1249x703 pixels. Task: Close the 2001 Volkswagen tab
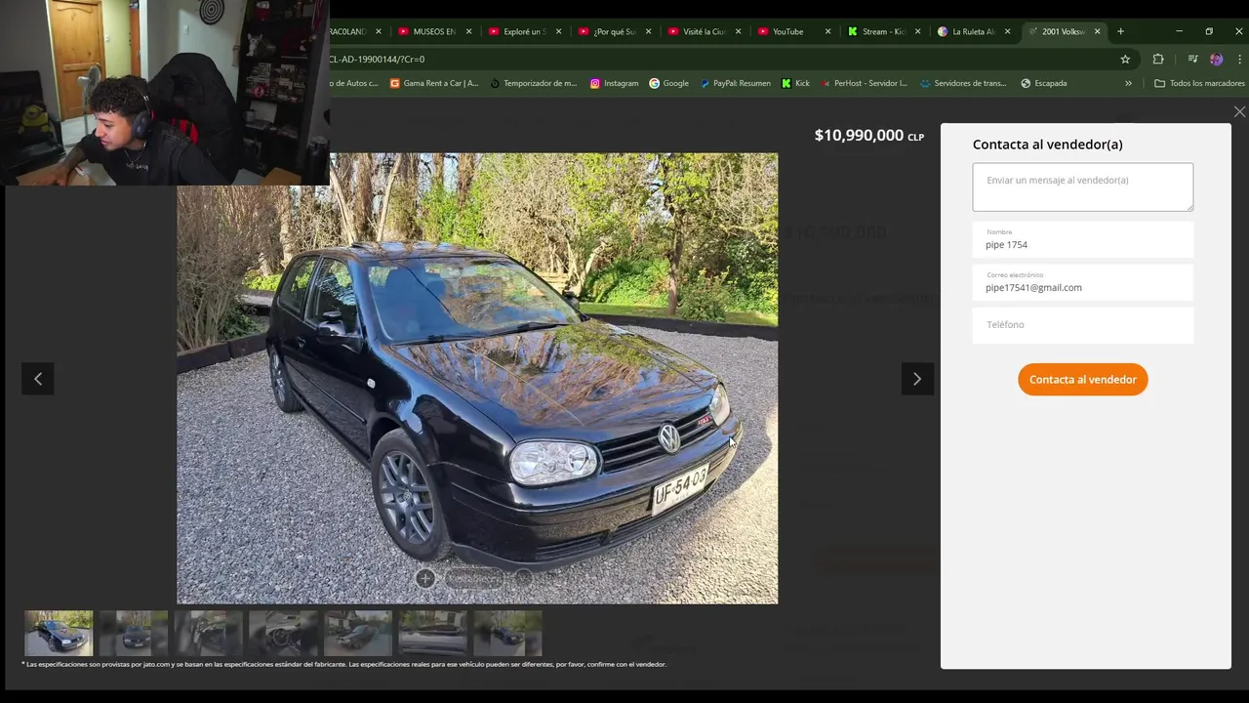1097,31
